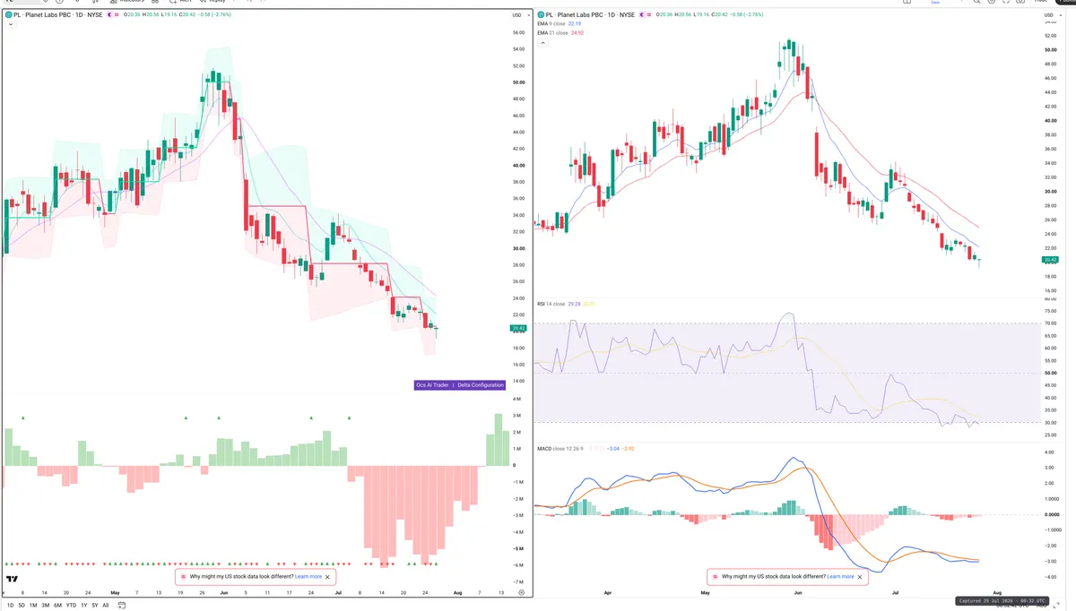Select YTD time range

click(x=71, y=606)
